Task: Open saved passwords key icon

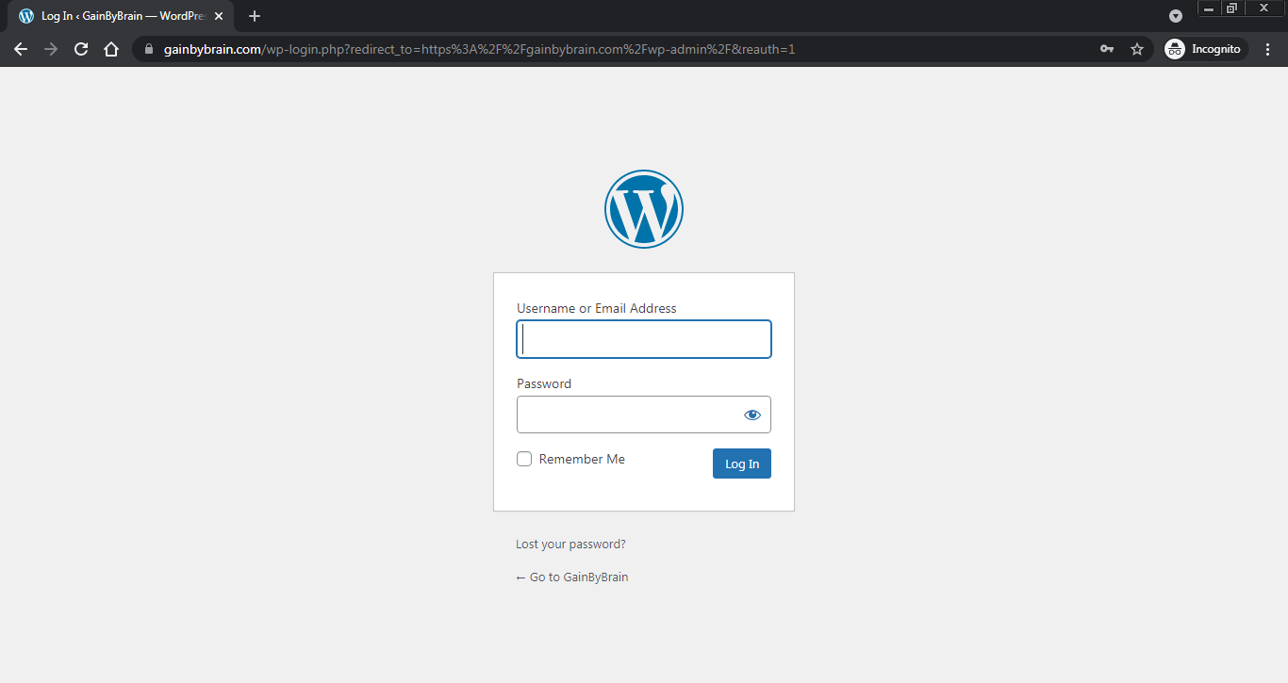Action: [x=1107, y=49]
